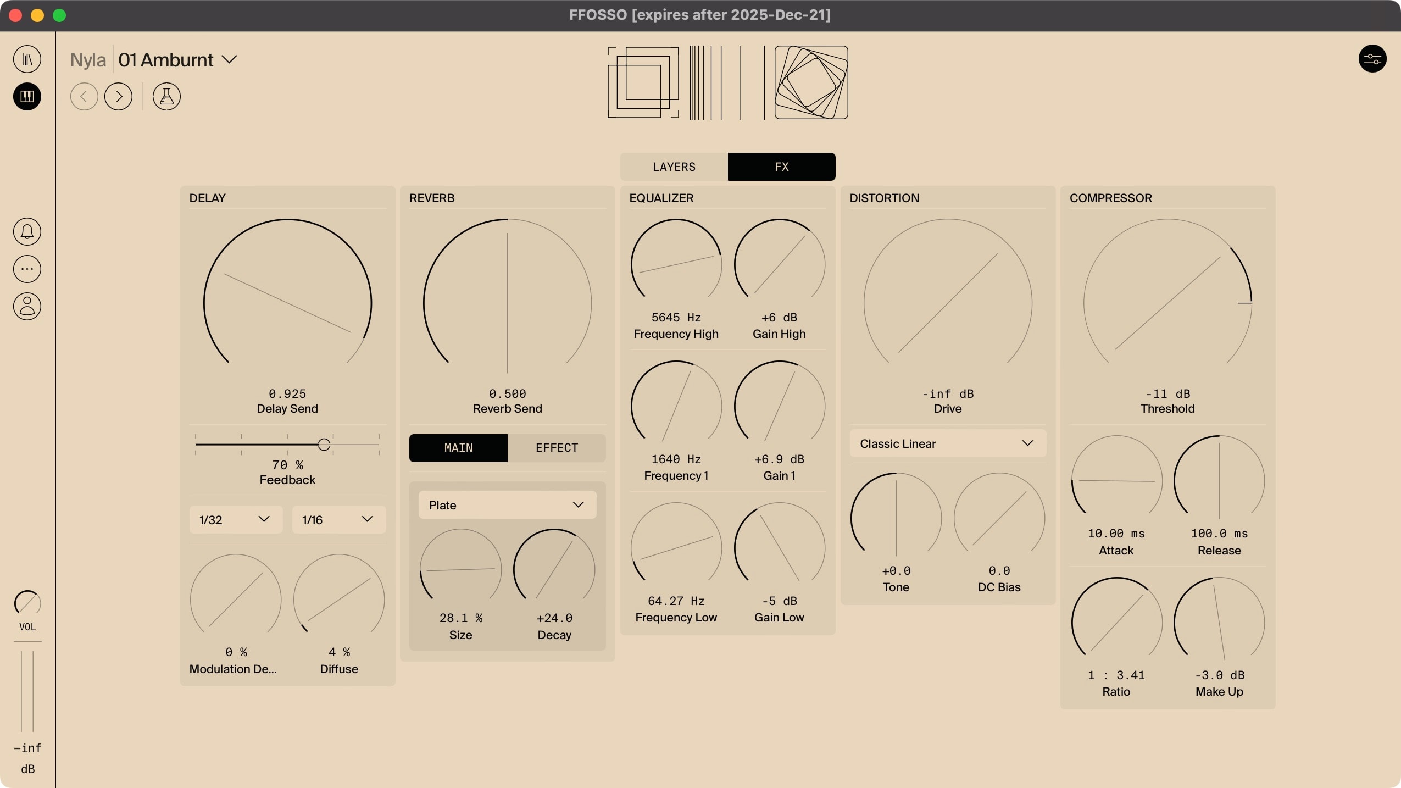Image resolution: width=1401 pixels, height=788 pixels.
Task: Switch reverb to EFFECT mode
Action: click(x=556, y=448)
